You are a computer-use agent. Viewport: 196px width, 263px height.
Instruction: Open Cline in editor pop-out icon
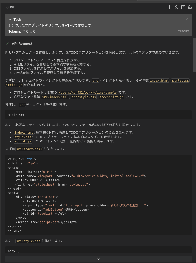point(183,7)
